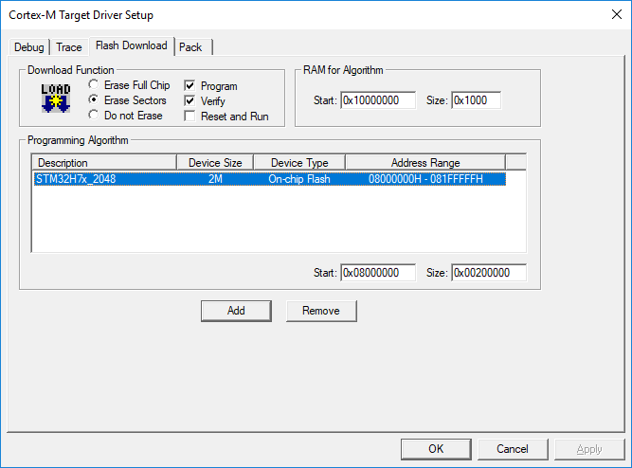Click the Device Type column header
632x468 pixels.
299,163
